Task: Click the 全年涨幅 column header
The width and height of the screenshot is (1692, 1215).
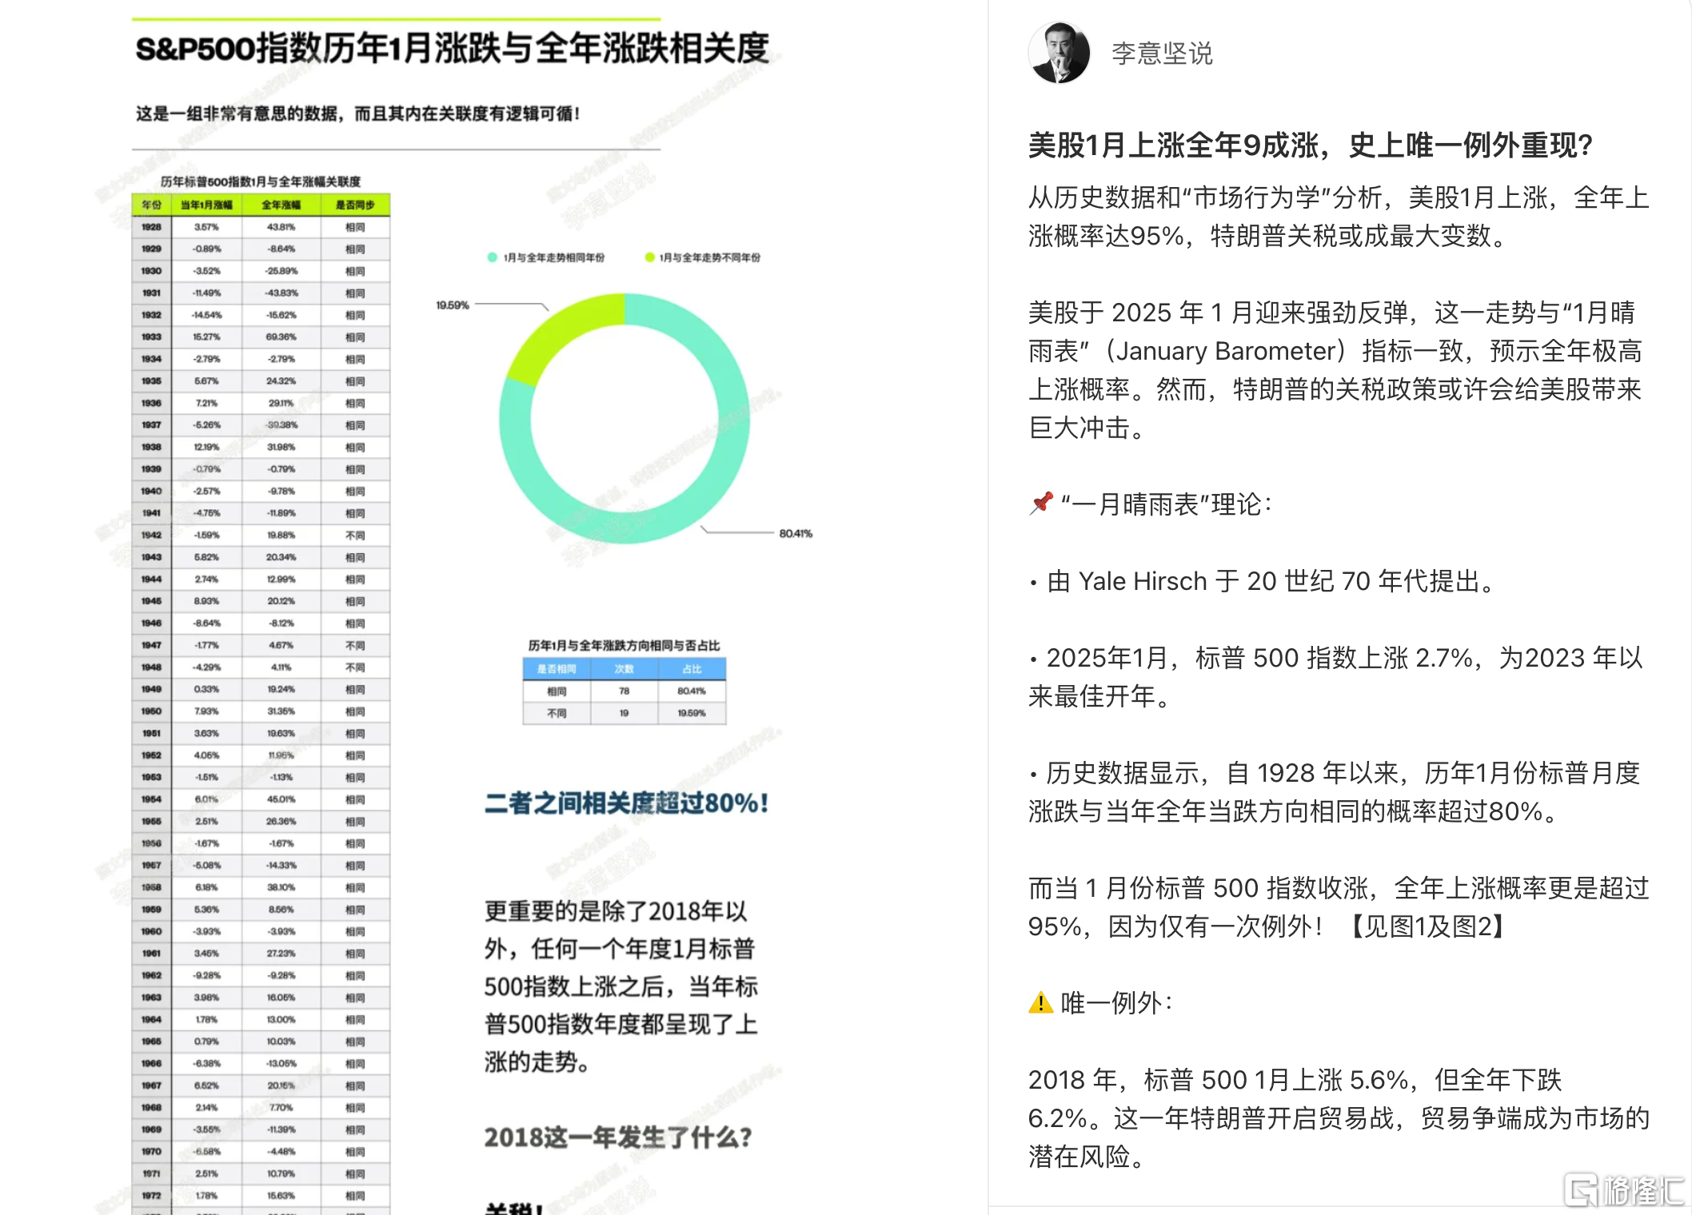Action: point(281,205)
